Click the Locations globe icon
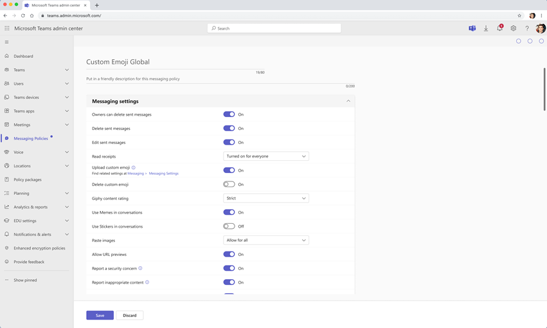The height and width of the screenshot is (328, 547). [x=6, y=166]
